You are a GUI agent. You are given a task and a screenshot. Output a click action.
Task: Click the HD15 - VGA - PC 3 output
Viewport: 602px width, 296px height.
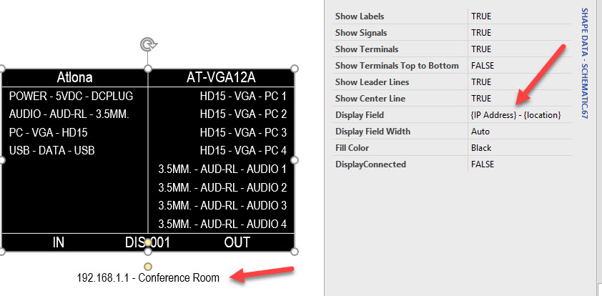[x=243, y=132]
